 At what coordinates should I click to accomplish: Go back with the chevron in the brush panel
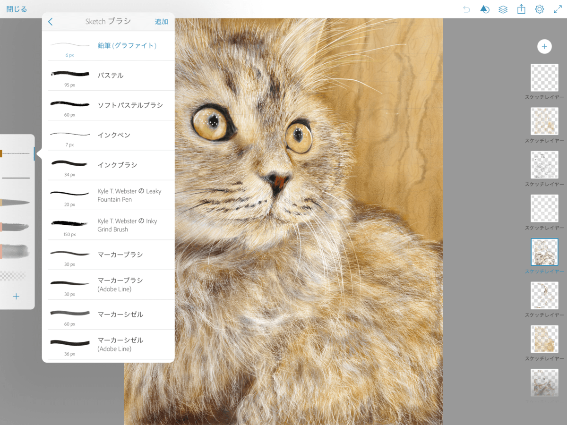coord(51,22)
